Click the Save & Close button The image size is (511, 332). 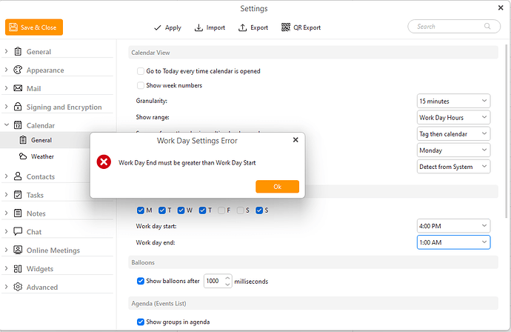click(34, 27)
